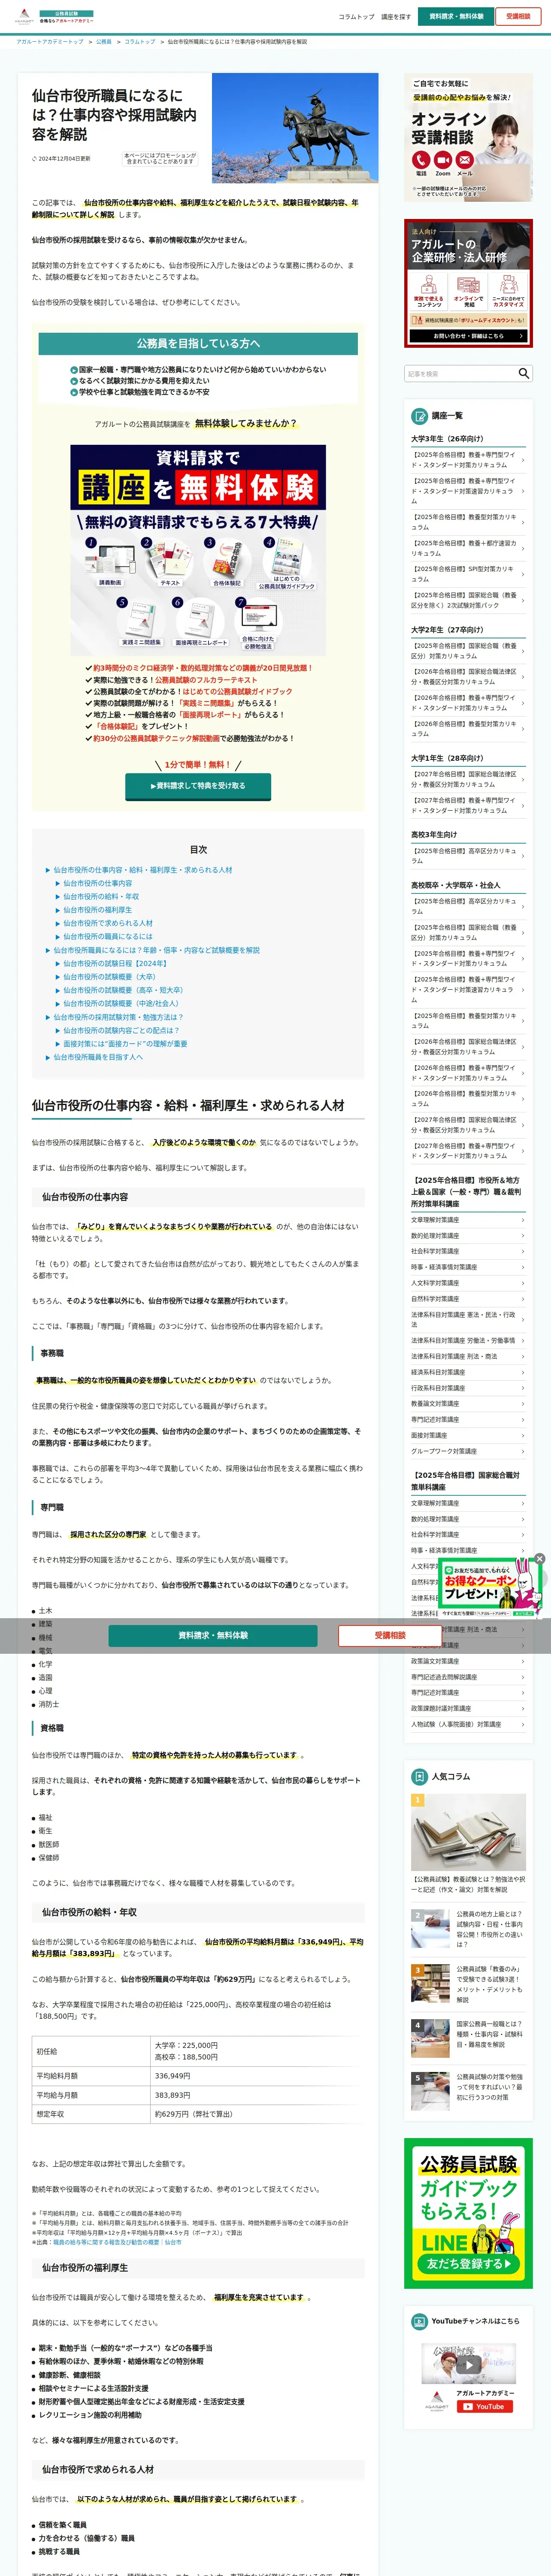Click chevron for 2027 国家総合職法律区分 under 大学1年生
Viewport: 551px width, 2576px height.
[x=523, y=779]
